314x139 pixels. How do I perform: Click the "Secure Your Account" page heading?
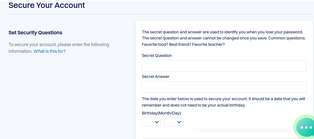47,5
